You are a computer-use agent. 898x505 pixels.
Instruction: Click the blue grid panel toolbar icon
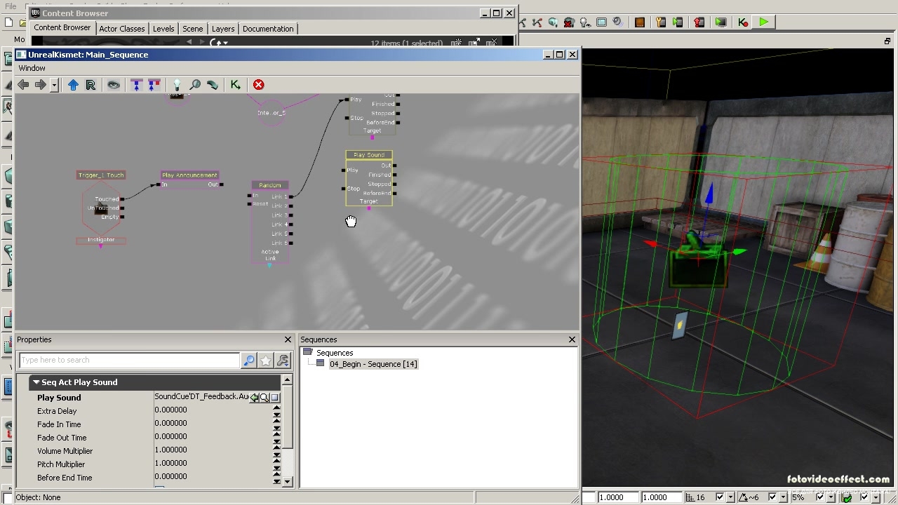coord(602,22)
